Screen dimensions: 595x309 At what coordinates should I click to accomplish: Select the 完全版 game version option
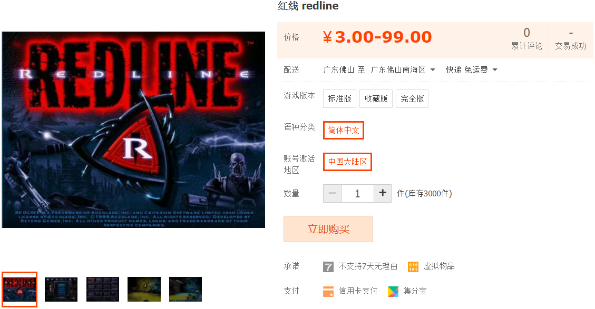pos(412,98)
